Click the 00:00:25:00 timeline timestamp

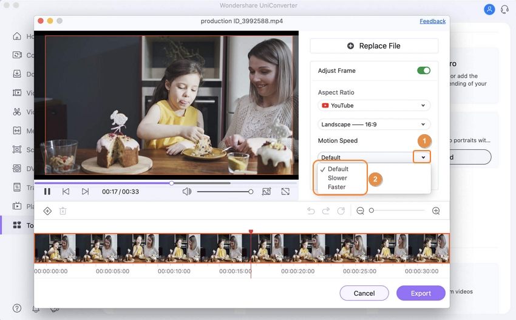click(360, 271)
